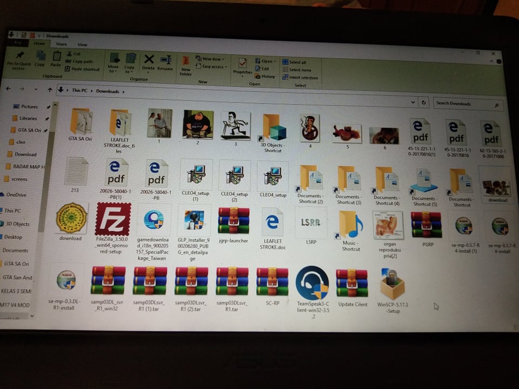The image size is (519, 389).
Task: Click History in Open group
Action: coord(265,76)
